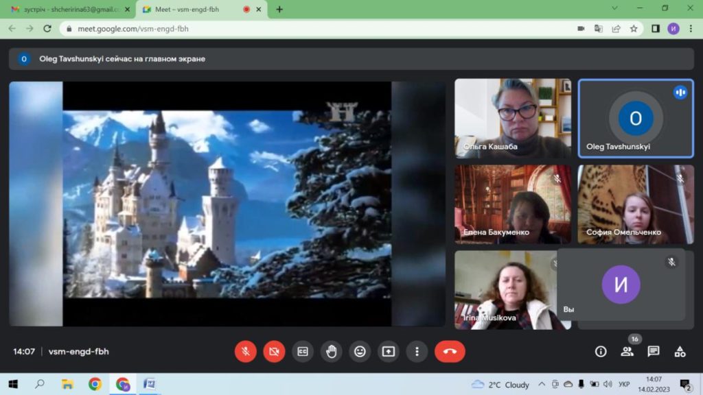Screen dimensions: 703x395
Task: Open the tab search chevron in title bar
Action: 614,8
